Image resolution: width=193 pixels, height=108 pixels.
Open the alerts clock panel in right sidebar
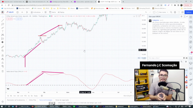click(191, 22)
